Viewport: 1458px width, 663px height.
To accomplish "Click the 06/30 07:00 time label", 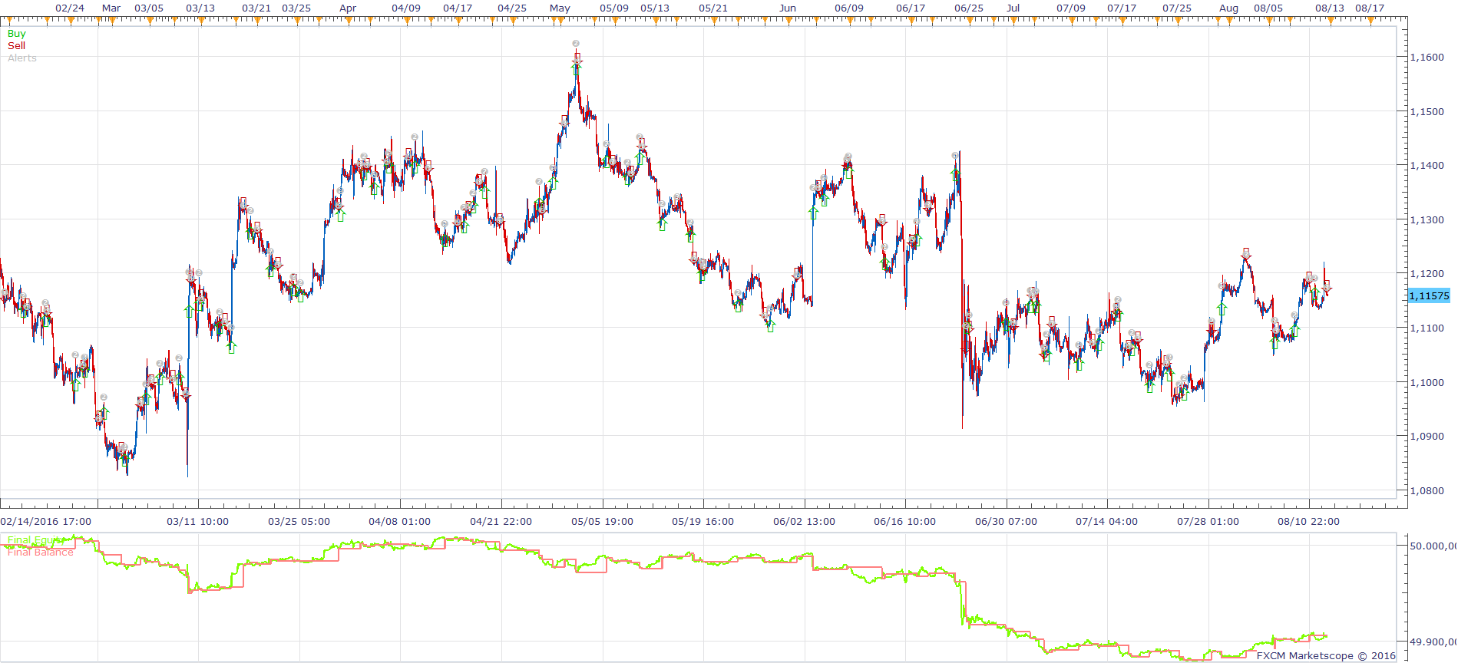I will point(1006,522).
